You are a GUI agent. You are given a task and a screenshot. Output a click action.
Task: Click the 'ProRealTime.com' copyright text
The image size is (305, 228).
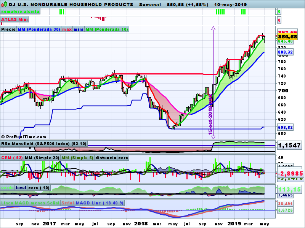(x=24, y=137)
